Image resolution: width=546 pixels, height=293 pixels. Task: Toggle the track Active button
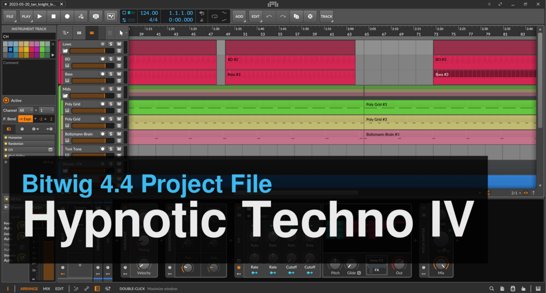coord(7,100)
